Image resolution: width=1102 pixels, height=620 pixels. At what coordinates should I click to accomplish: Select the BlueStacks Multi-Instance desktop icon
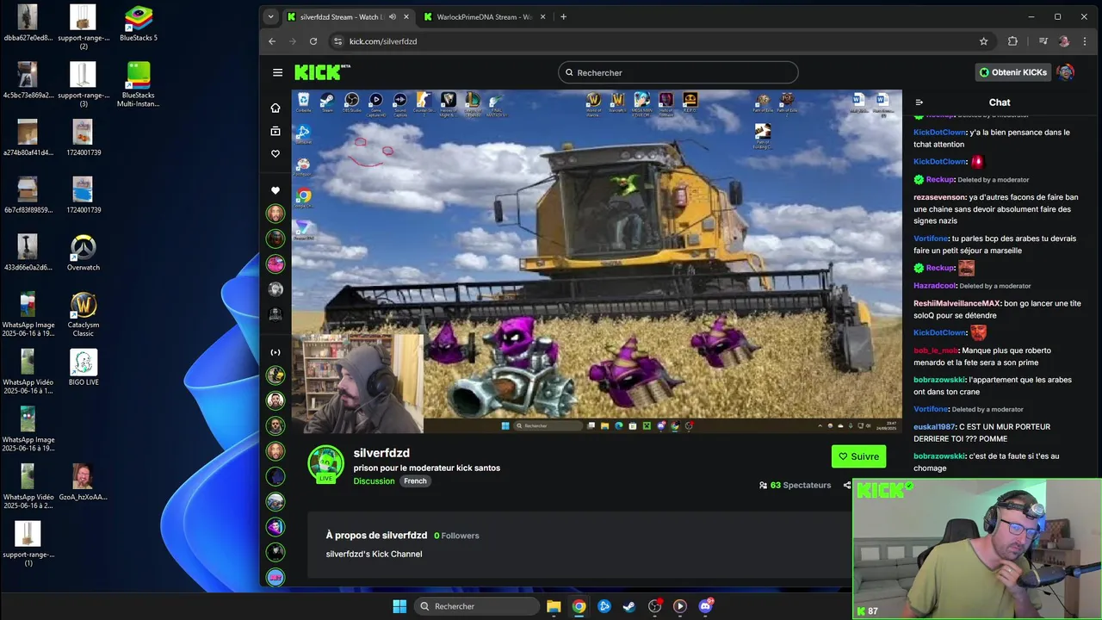pos(139,84)
